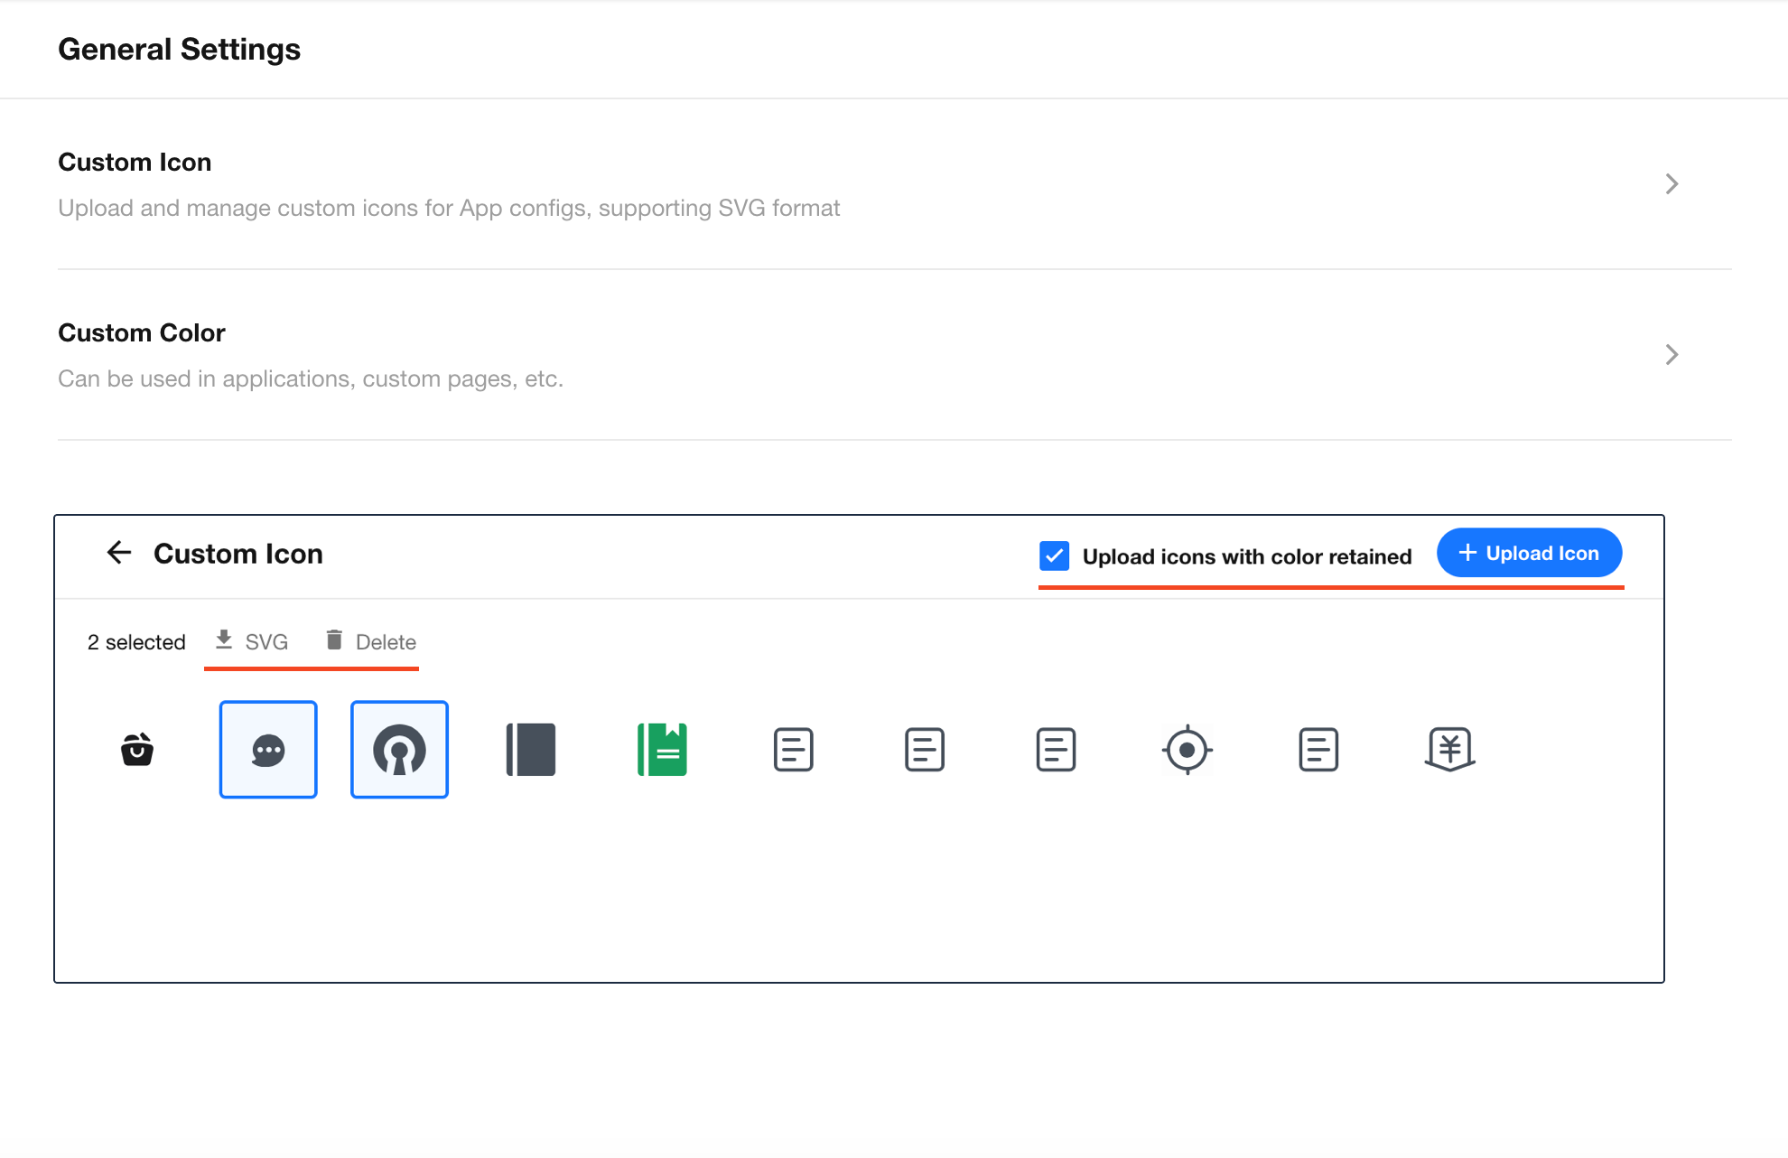Select the yen currency badge icon
1788x1158 pixels.
pos(1449,750)
